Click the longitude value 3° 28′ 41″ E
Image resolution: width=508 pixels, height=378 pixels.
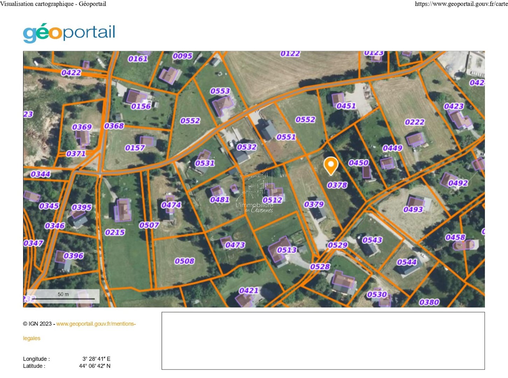pyautogui.click(x=96, y=359)
